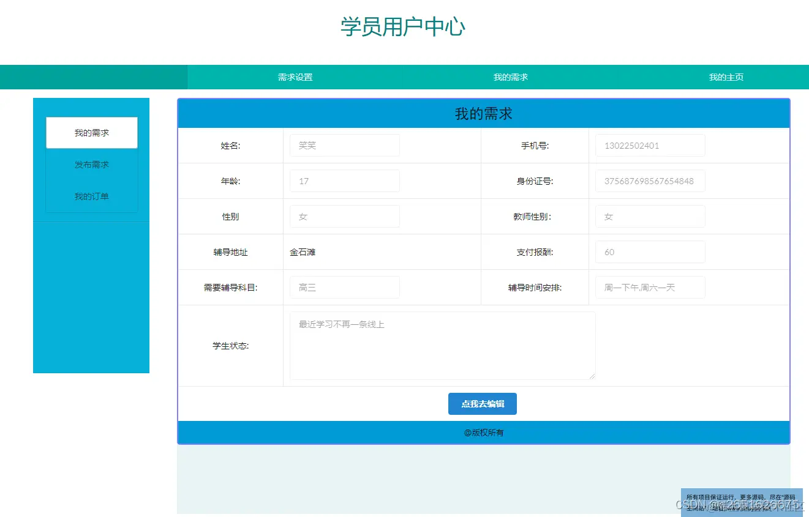Go to 我的主页 tab

tap(725, 77)
